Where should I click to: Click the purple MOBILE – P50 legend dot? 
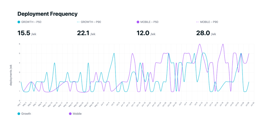[x=138, y=22]
